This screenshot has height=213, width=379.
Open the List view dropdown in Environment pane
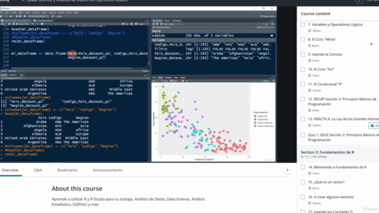click(x=266, y=24)
